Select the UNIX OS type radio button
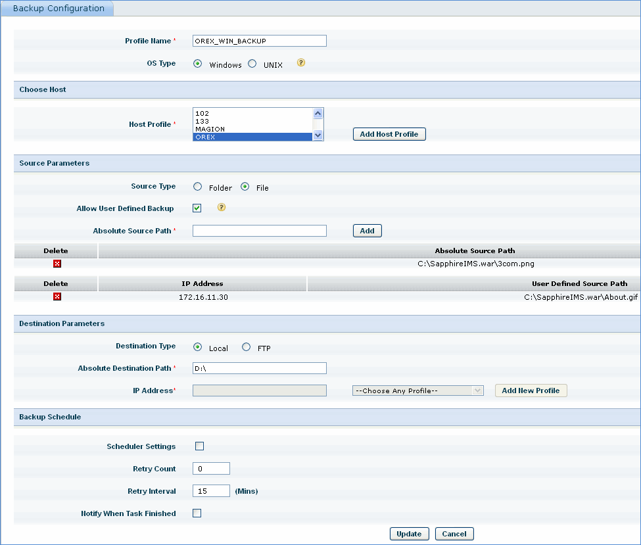This screenshot has width=641, height=545. pyautogui.click(x=252, y=64)
